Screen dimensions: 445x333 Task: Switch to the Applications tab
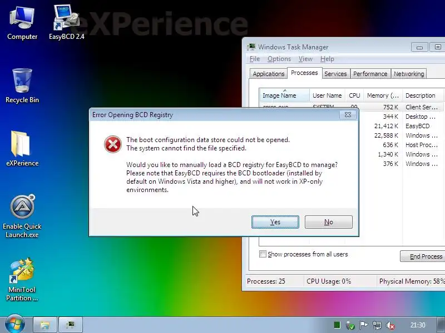coord(269,74)
